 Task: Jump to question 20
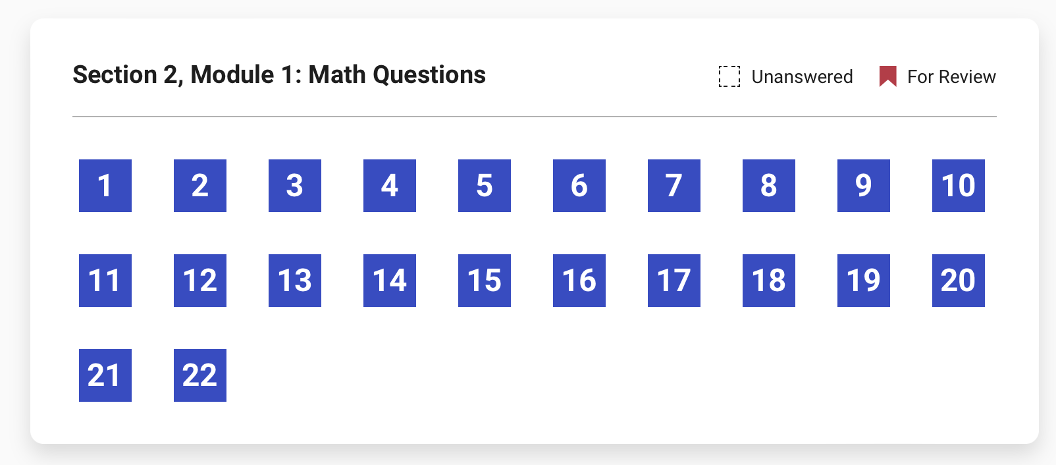(x=958, y=281)
